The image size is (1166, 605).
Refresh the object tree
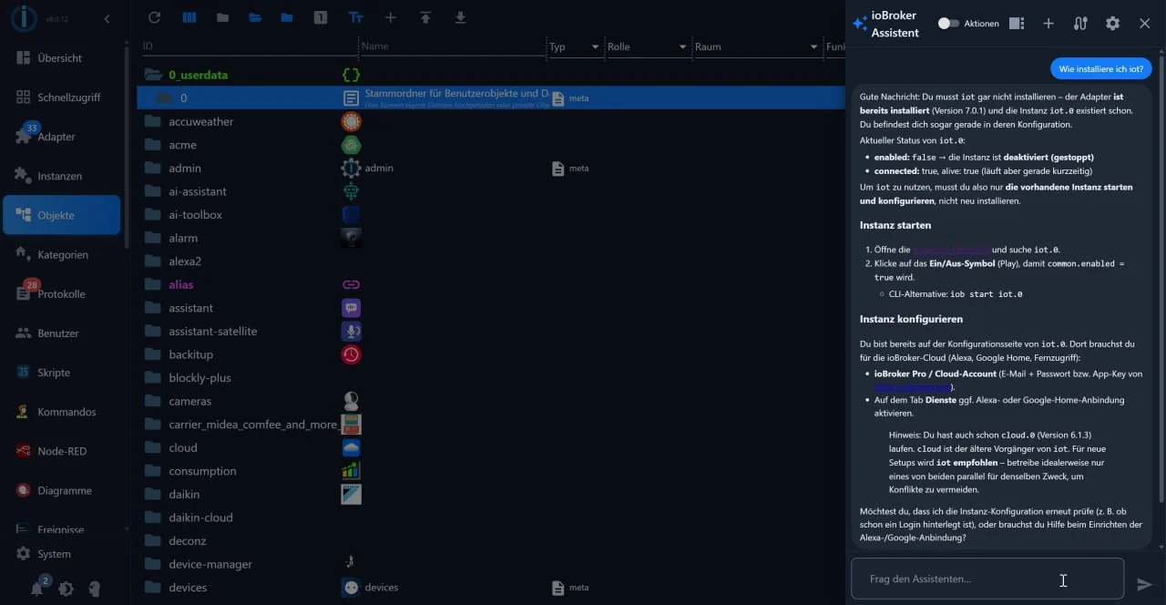click(x=154, y=17)
